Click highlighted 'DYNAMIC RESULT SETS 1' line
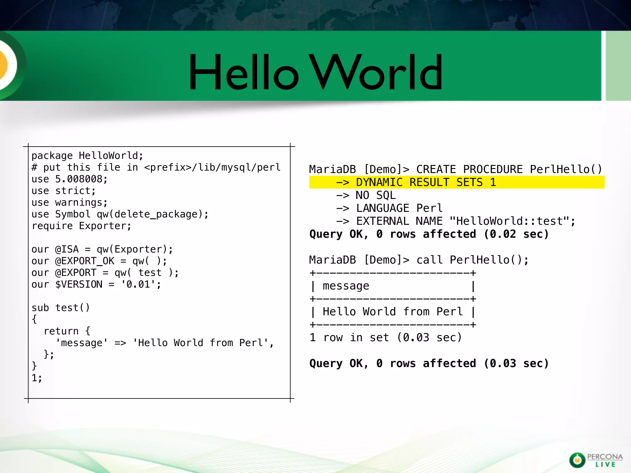 point(457,182)
